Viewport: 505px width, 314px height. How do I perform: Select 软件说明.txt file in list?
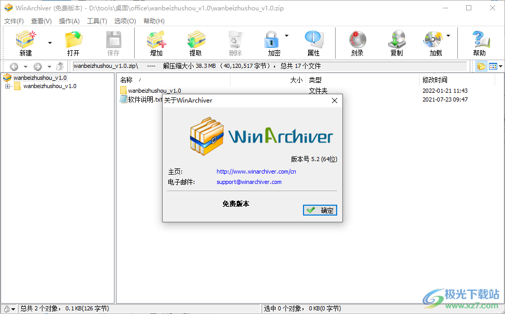[145, 99]
